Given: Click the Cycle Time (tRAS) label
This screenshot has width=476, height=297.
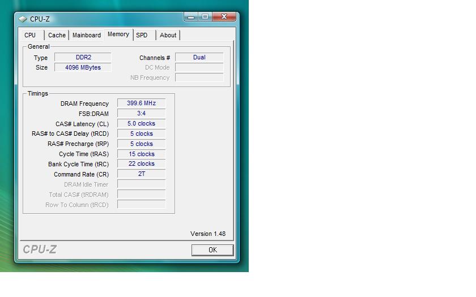Looking at the screenshot, I should coord(84,154).
